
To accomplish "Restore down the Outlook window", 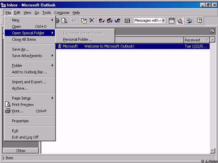I will click(208, 5).
